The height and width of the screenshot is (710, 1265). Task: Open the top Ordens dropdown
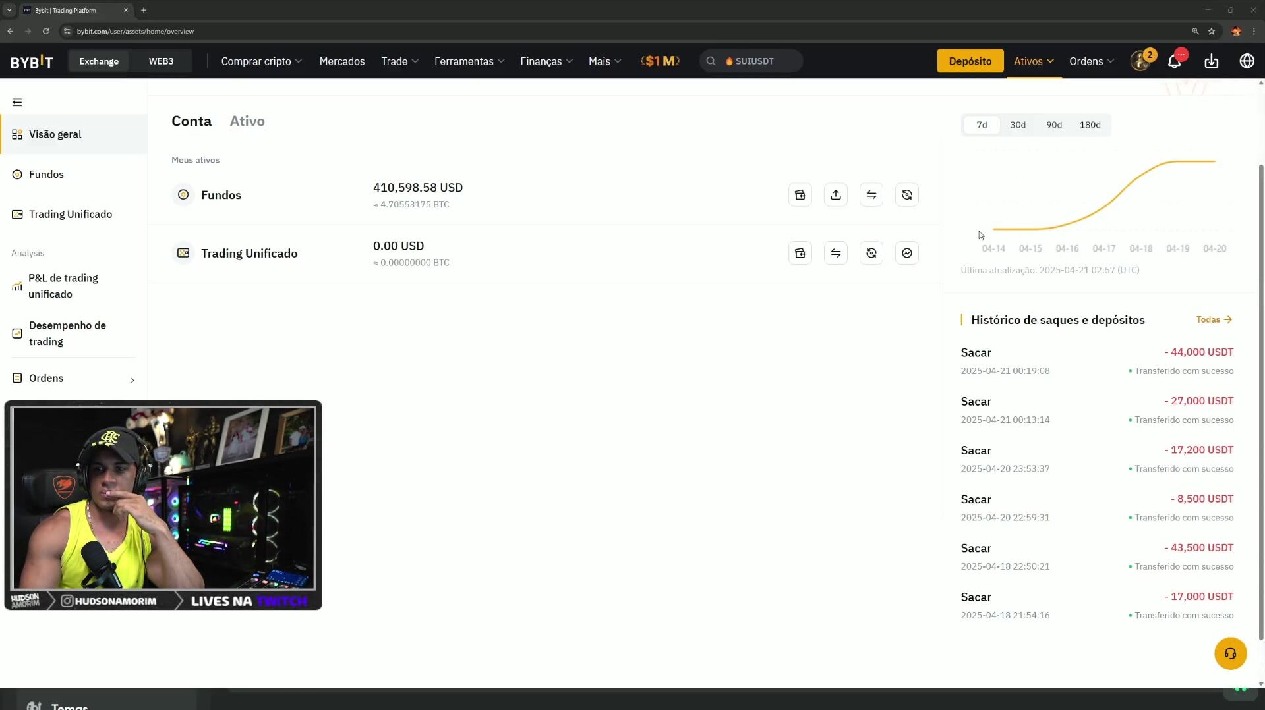pos(1092,61)
